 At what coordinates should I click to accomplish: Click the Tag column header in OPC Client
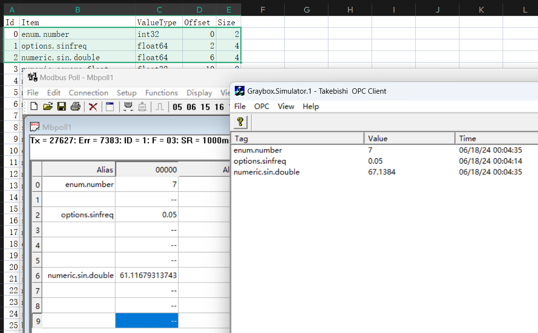[297, 138]
